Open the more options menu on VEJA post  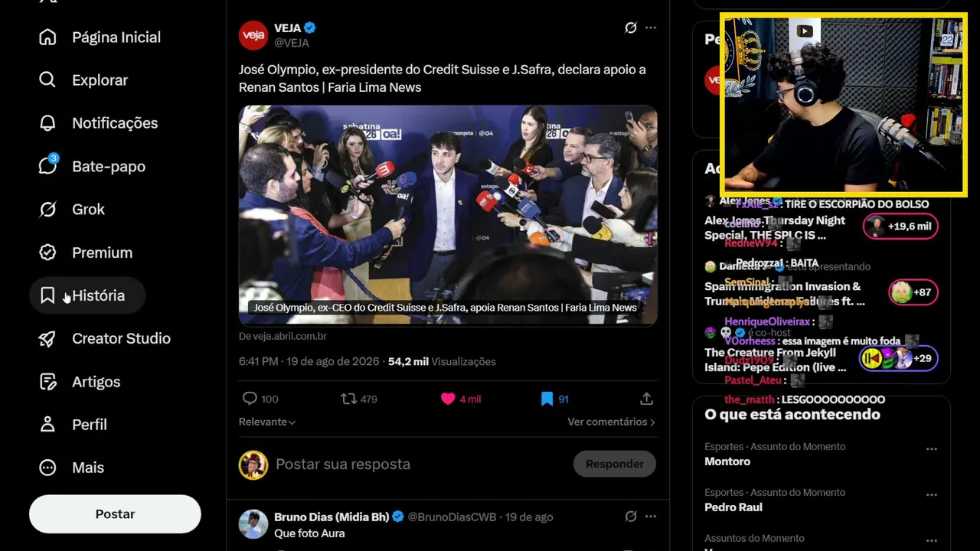[x=651, y=28]
